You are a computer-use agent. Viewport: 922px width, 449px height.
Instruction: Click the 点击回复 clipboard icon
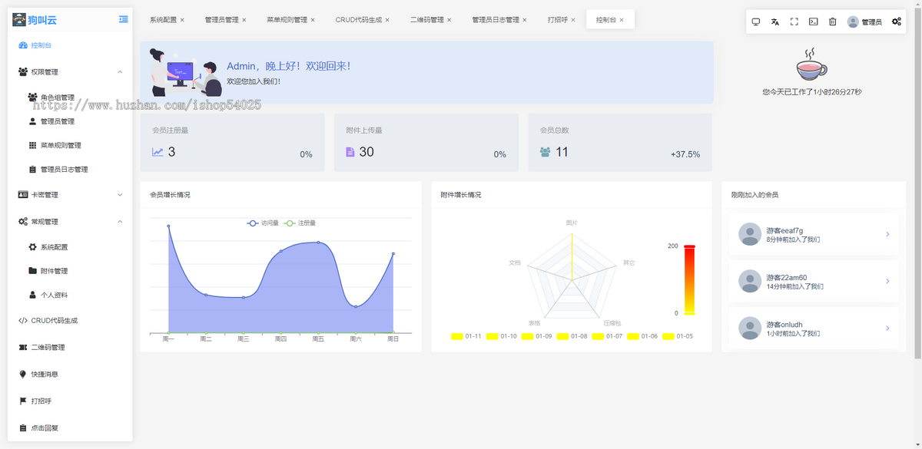coord(22,428)
